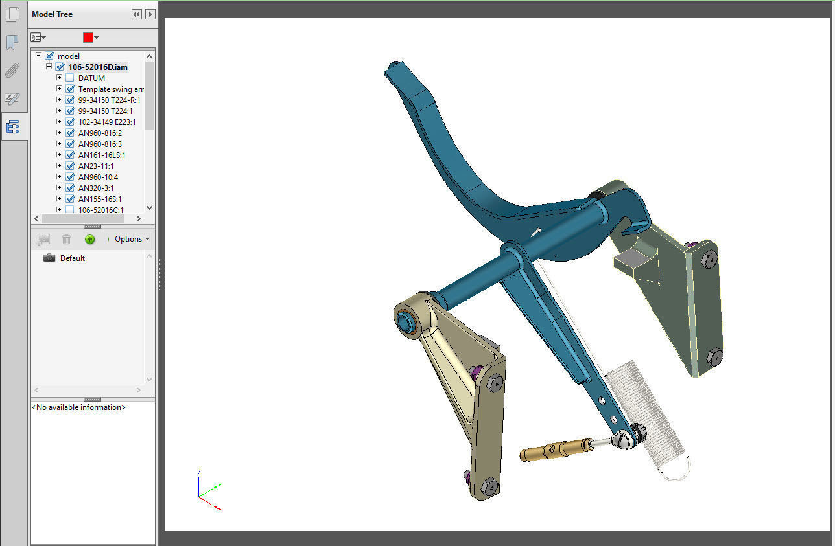Select the AN23-11:1 tree label
This screenshot has width=835, height=546.
pos(96,166)
